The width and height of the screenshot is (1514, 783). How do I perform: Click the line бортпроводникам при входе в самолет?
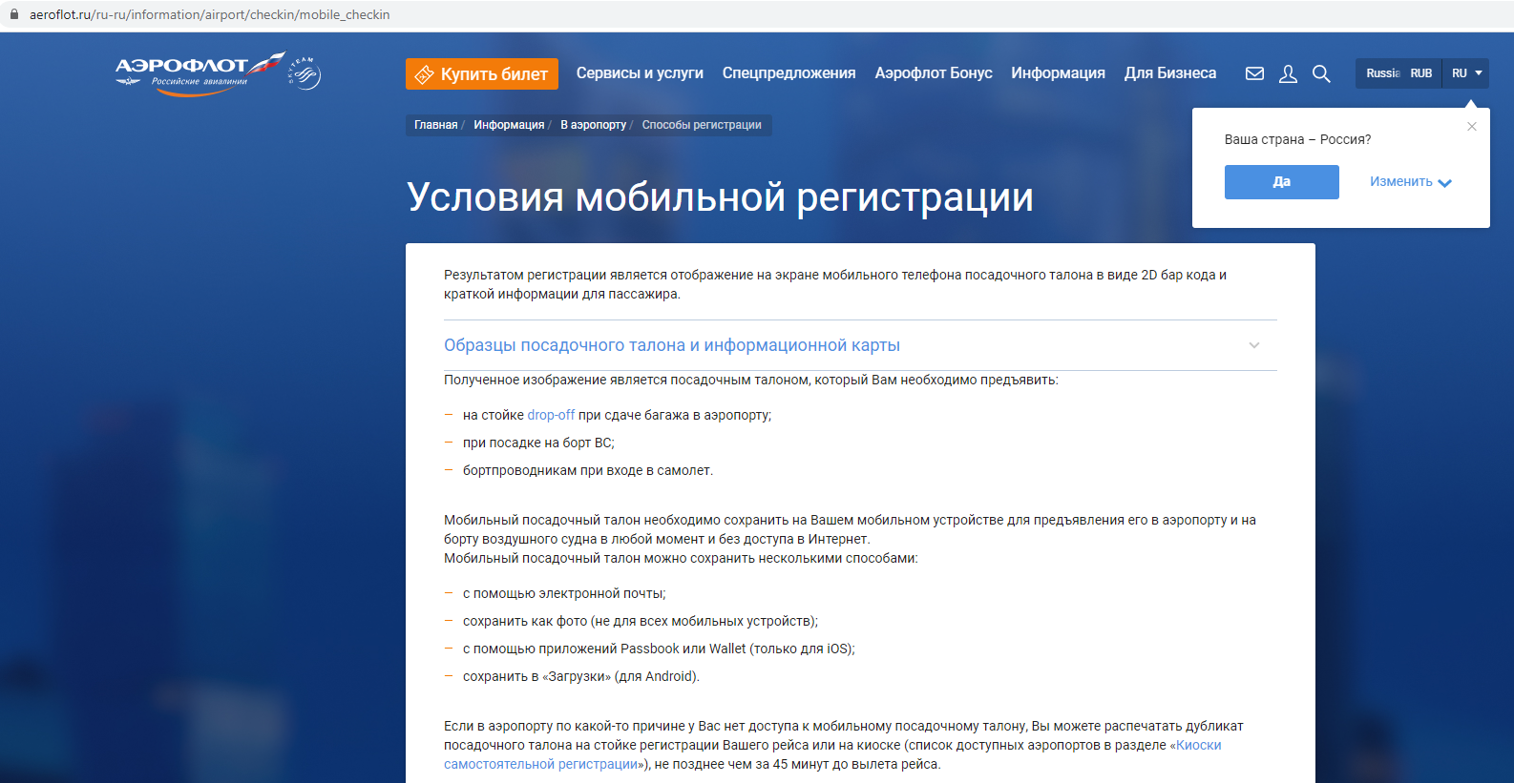(x=588, y=470)
